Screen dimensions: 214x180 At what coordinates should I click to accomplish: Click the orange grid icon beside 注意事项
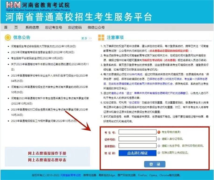click(x=101, y=37)
